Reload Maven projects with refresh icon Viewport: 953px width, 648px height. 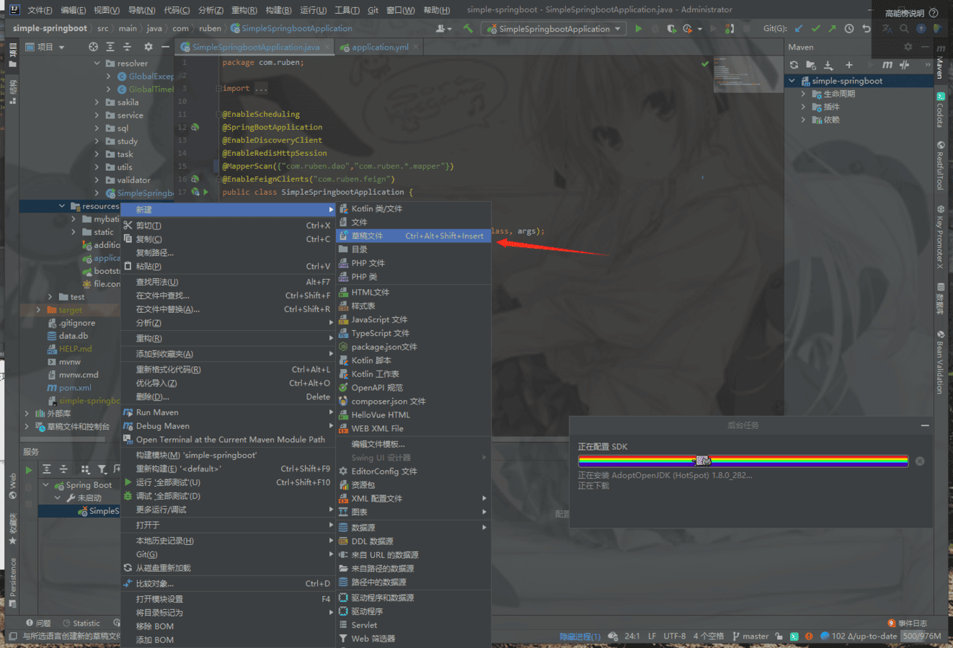click(x=794, y=65)
